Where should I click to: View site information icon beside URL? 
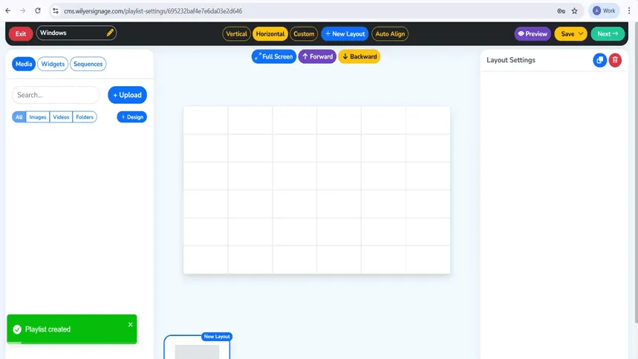click(x=56, y=11)
